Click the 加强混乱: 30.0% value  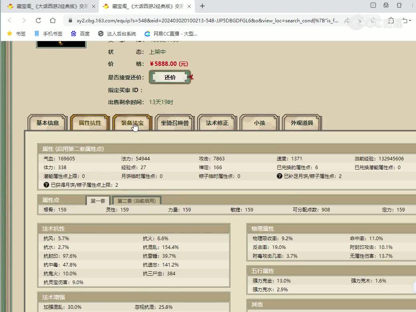(x=62, y=307)
